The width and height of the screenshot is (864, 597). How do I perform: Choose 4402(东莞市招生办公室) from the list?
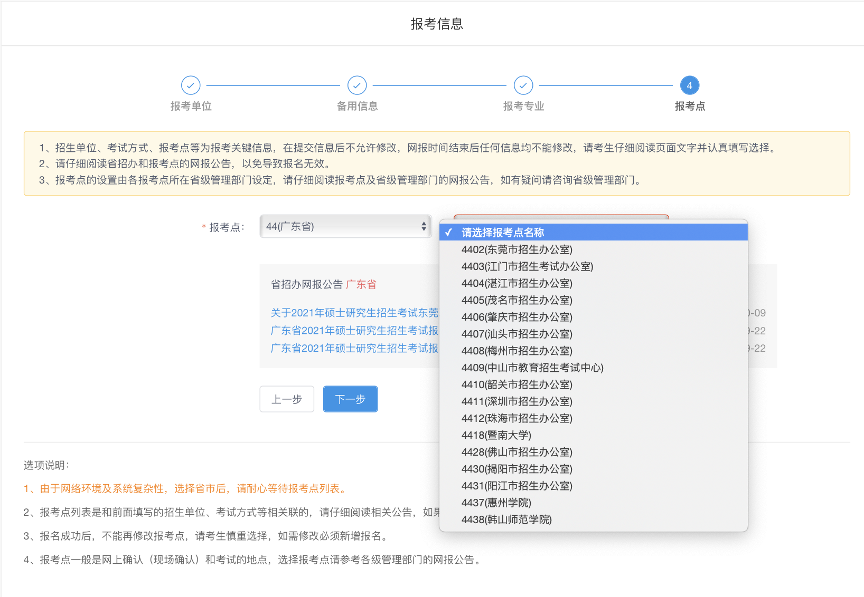(x=516, y=249)
